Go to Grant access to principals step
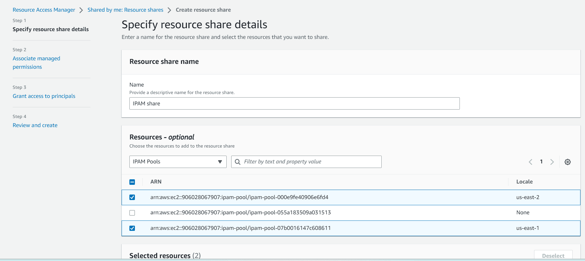 coord(44,96)
